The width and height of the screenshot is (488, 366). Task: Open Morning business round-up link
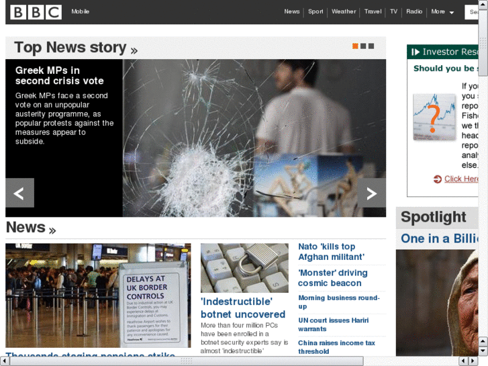click(339, 302)
